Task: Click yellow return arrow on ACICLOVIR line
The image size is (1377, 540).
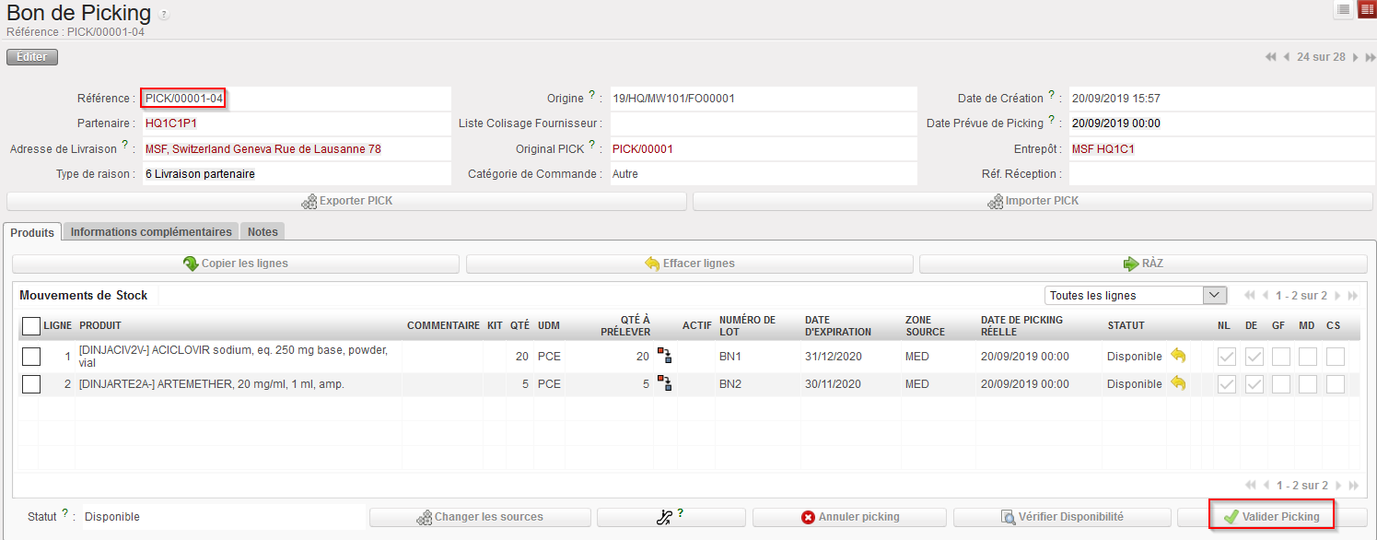Action: click(1178, 356)
